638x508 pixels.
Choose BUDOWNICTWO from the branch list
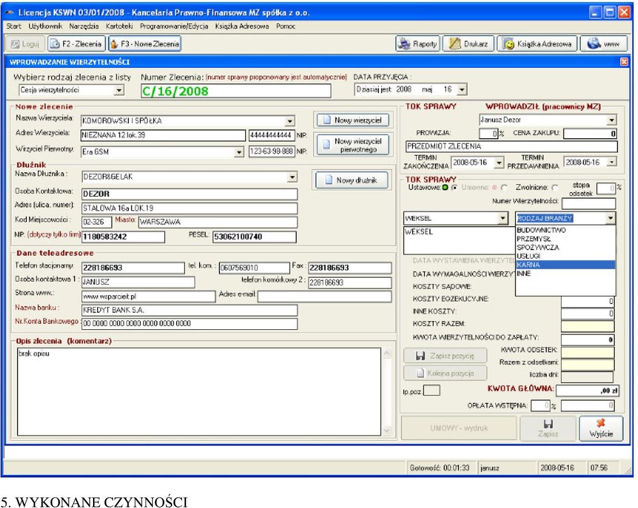(x=565, y=230)
